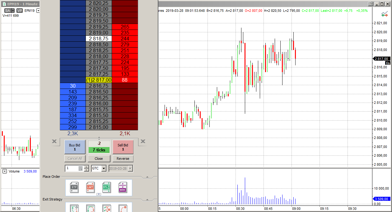The height and width of the screenshot is (212, 392).
Task: Click the 2,3K total bid size
Action: 73,133
